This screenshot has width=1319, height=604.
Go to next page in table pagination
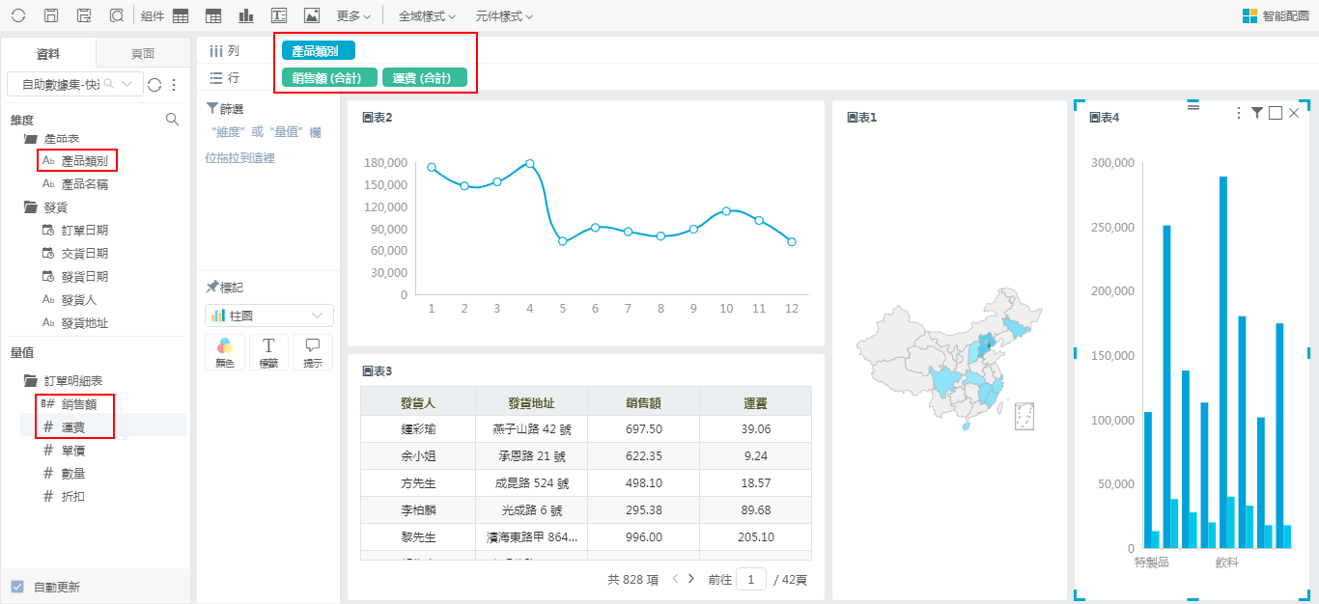[x=690, y=578]
